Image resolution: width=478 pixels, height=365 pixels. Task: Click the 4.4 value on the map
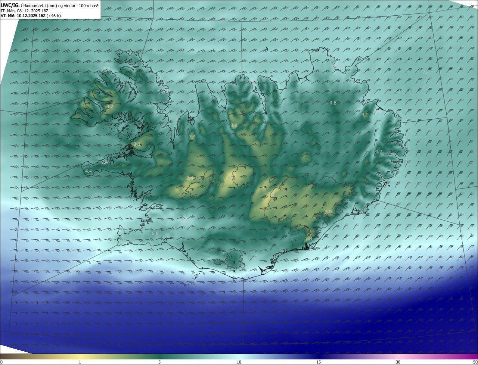click(89, 171)
